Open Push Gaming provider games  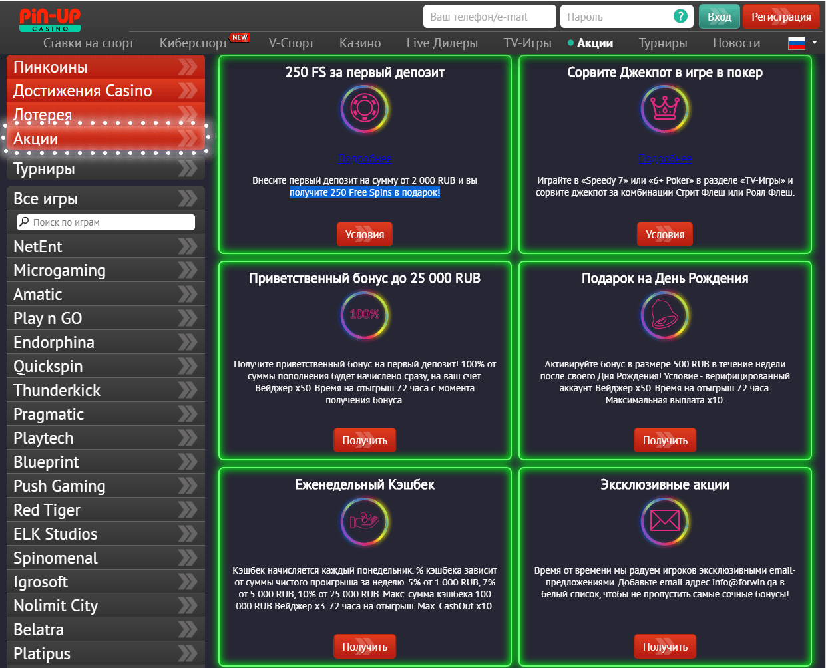(106, 486)
